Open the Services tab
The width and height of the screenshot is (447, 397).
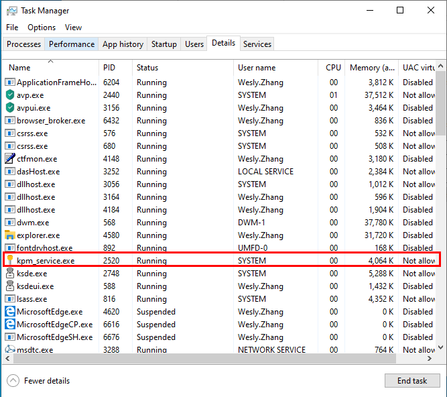click(x=257, y=44)
